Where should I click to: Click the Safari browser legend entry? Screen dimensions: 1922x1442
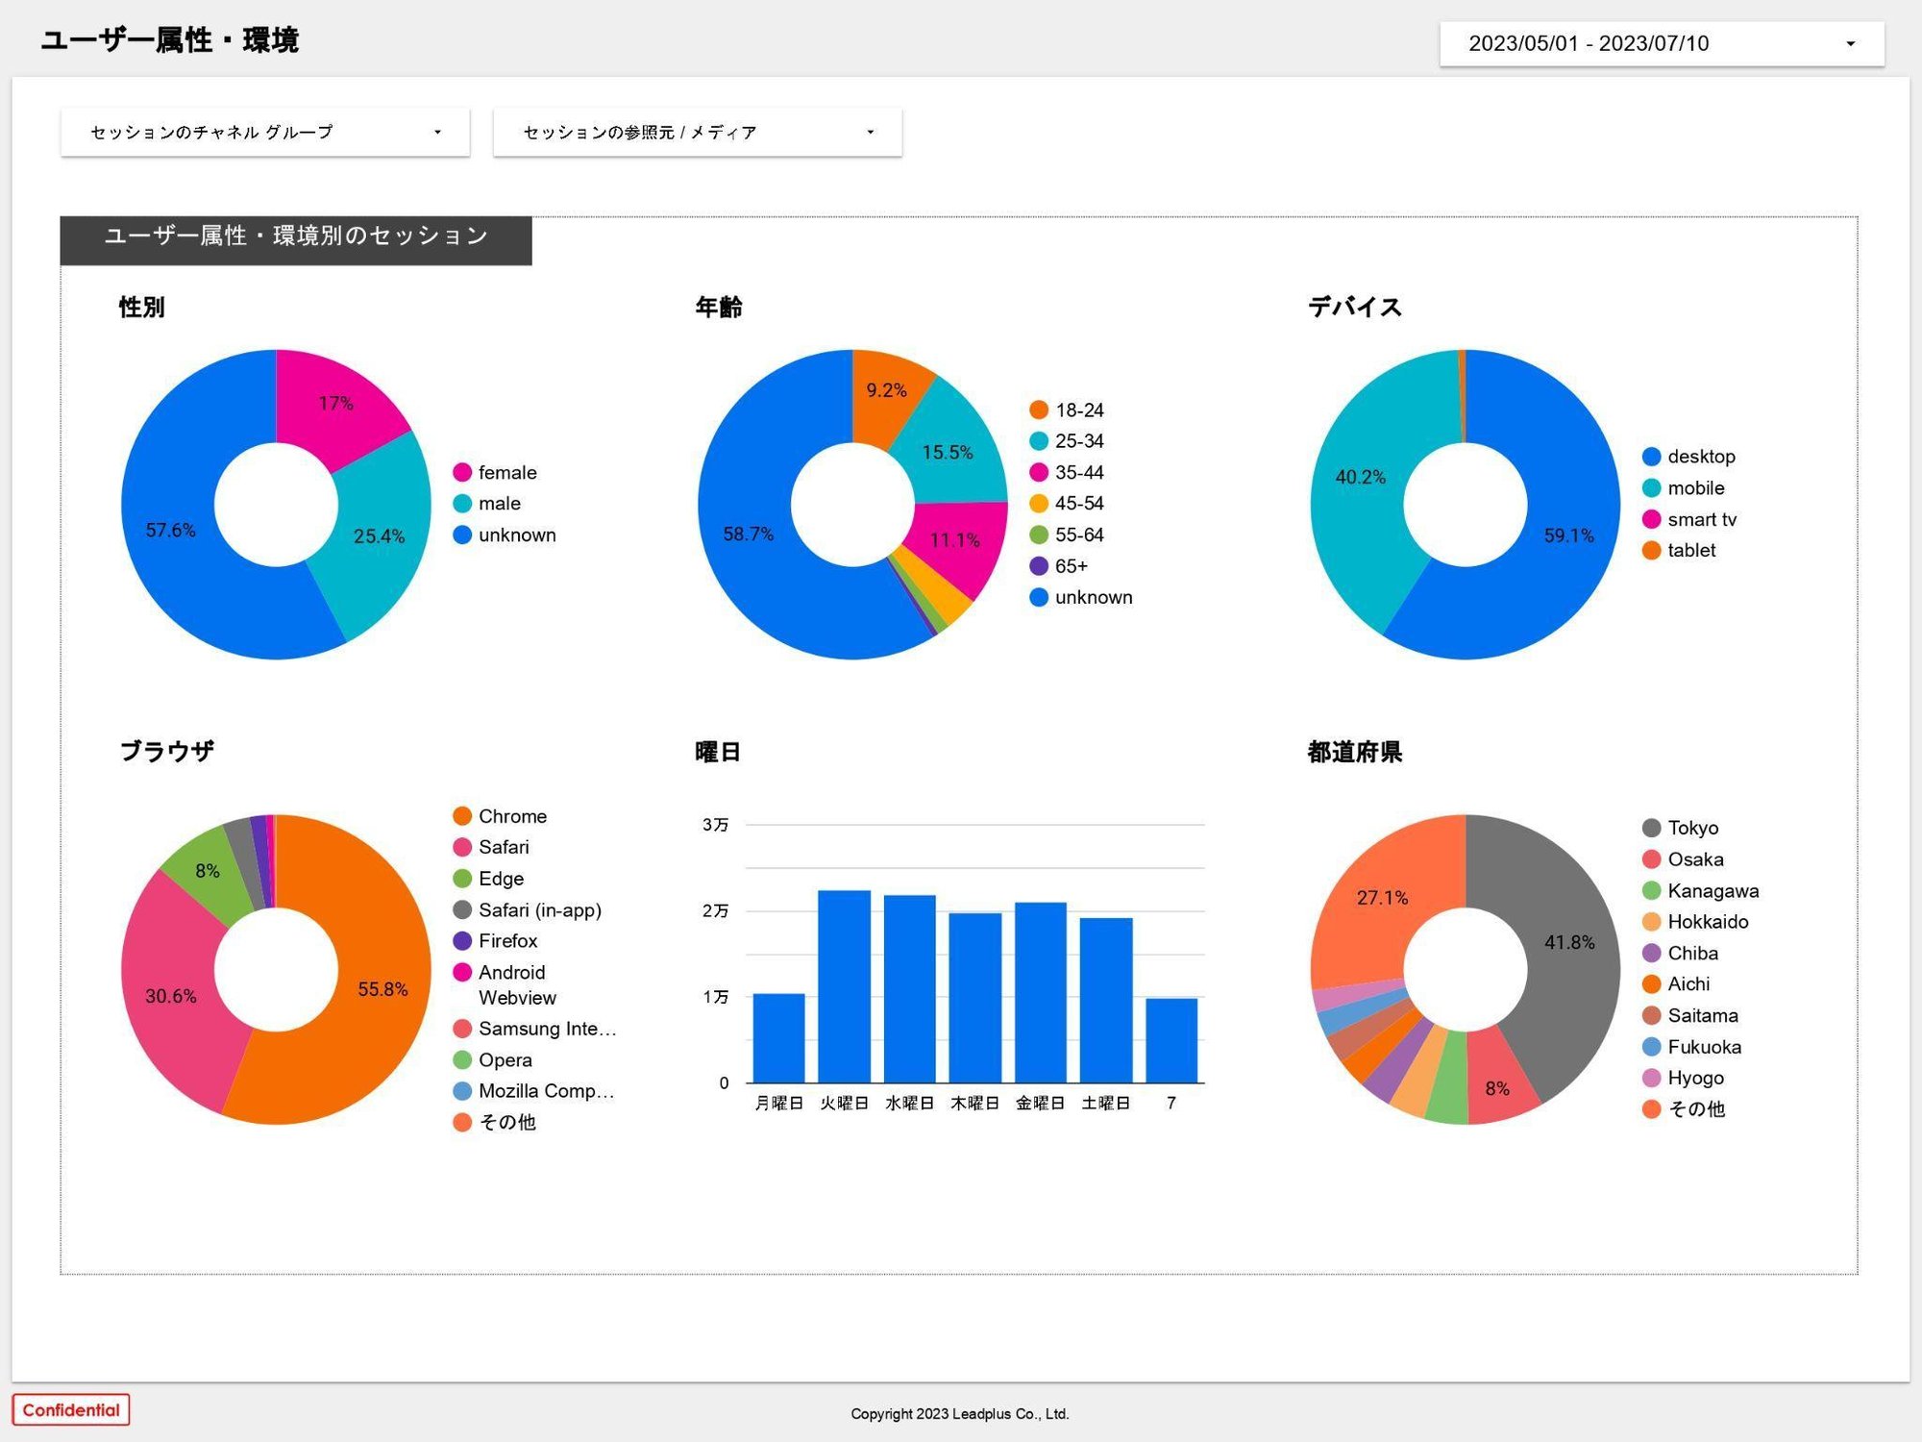(491, 847)
